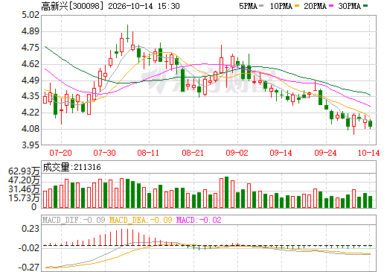The width and height of the screenshot is (387, 272).
Task: Select the 10-14 date axis label
Action: [x=369, y=153]
